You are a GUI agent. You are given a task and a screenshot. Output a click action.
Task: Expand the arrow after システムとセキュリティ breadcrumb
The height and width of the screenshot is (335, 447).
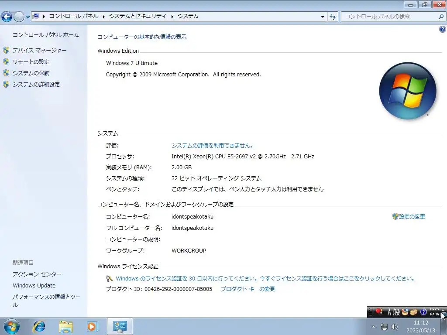pos(172,17)
